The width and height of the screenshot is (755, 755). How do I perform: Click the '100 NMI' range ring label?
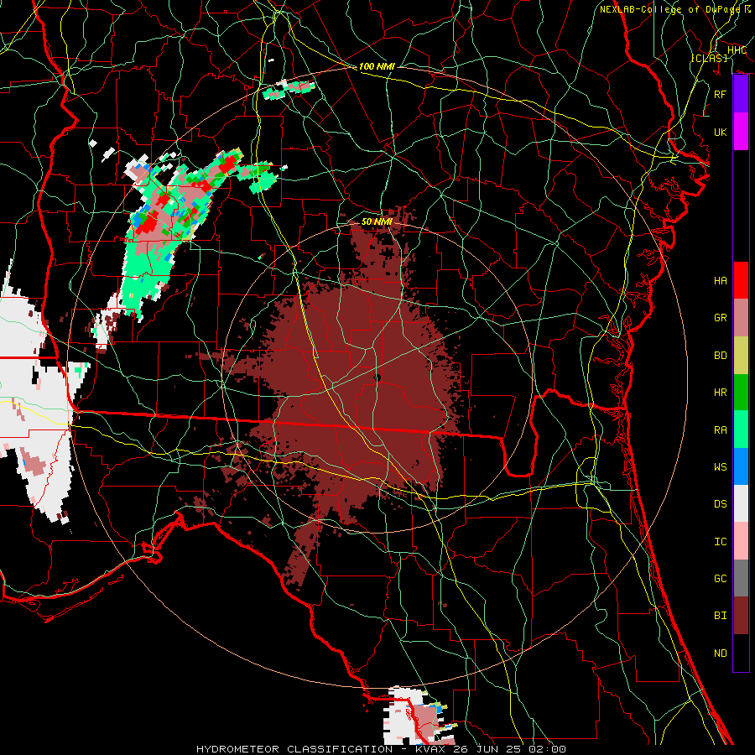pos(377,66)
